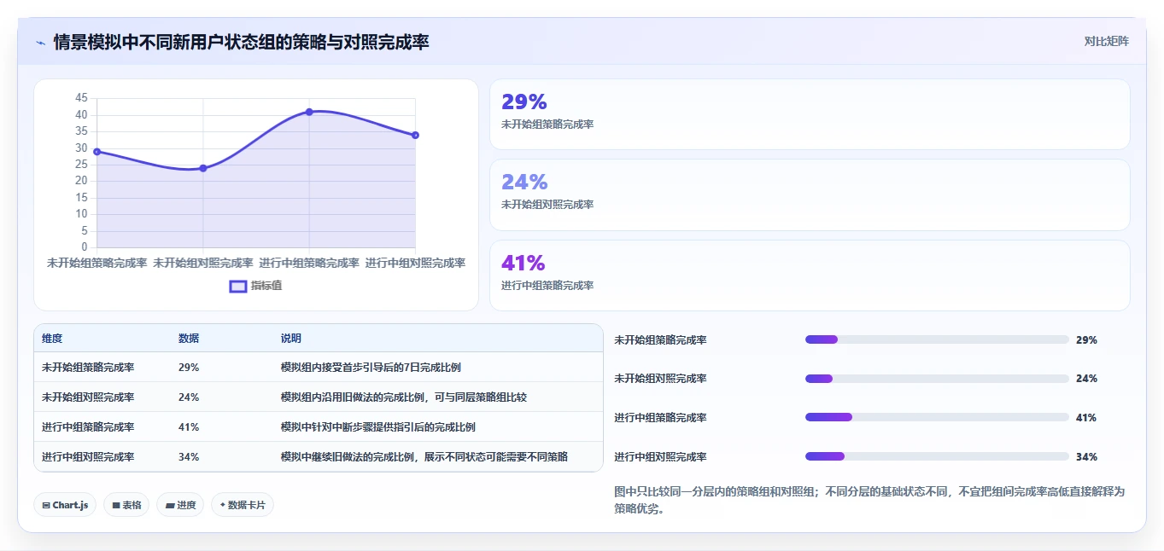Screen dimensions: 1164x551
Task: Click progress label 进行中组对照完成率
Action: [661, 457]
